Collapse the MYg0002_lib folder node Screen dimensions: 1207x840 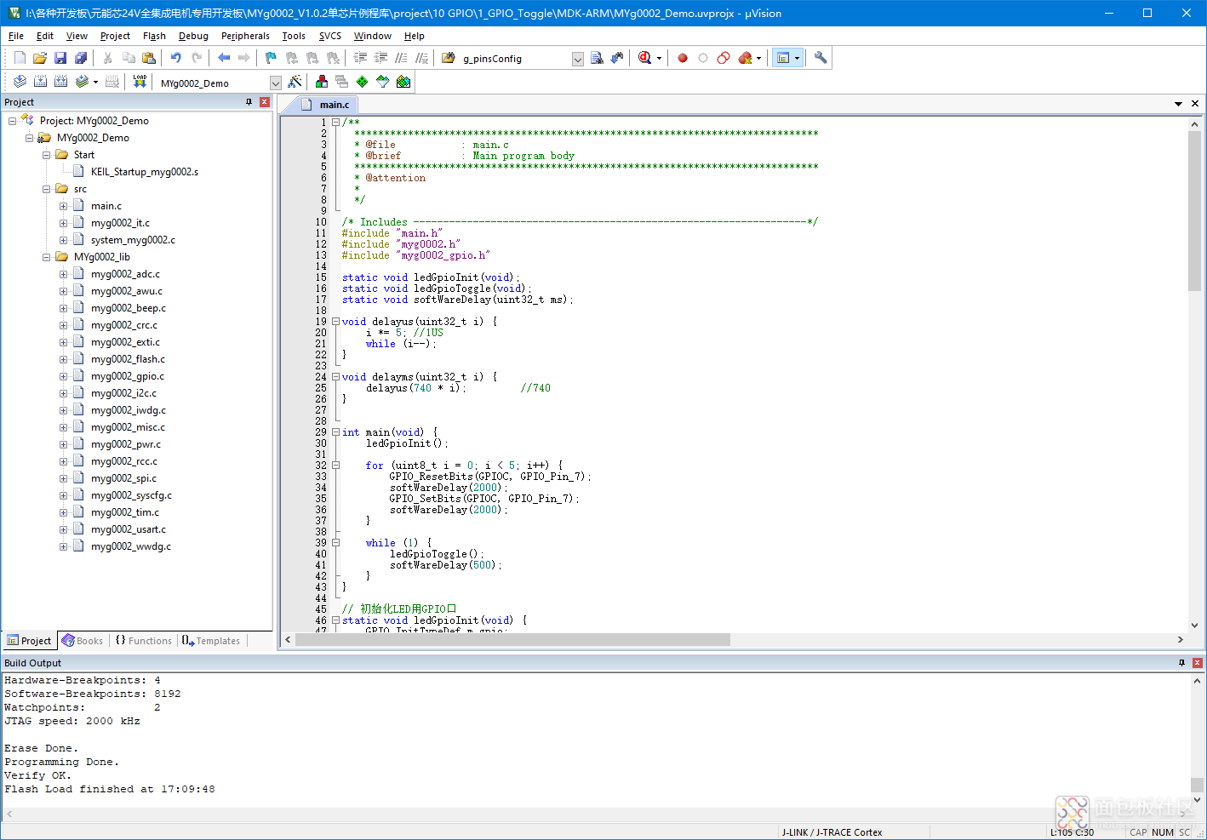(46, 257)
